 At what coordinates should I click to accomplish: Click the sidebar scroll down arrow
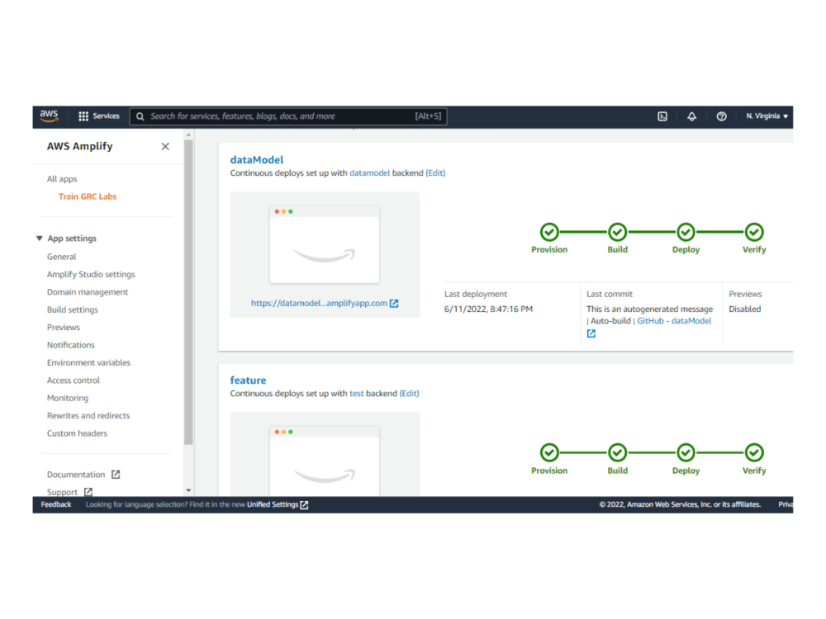point(188,490)
